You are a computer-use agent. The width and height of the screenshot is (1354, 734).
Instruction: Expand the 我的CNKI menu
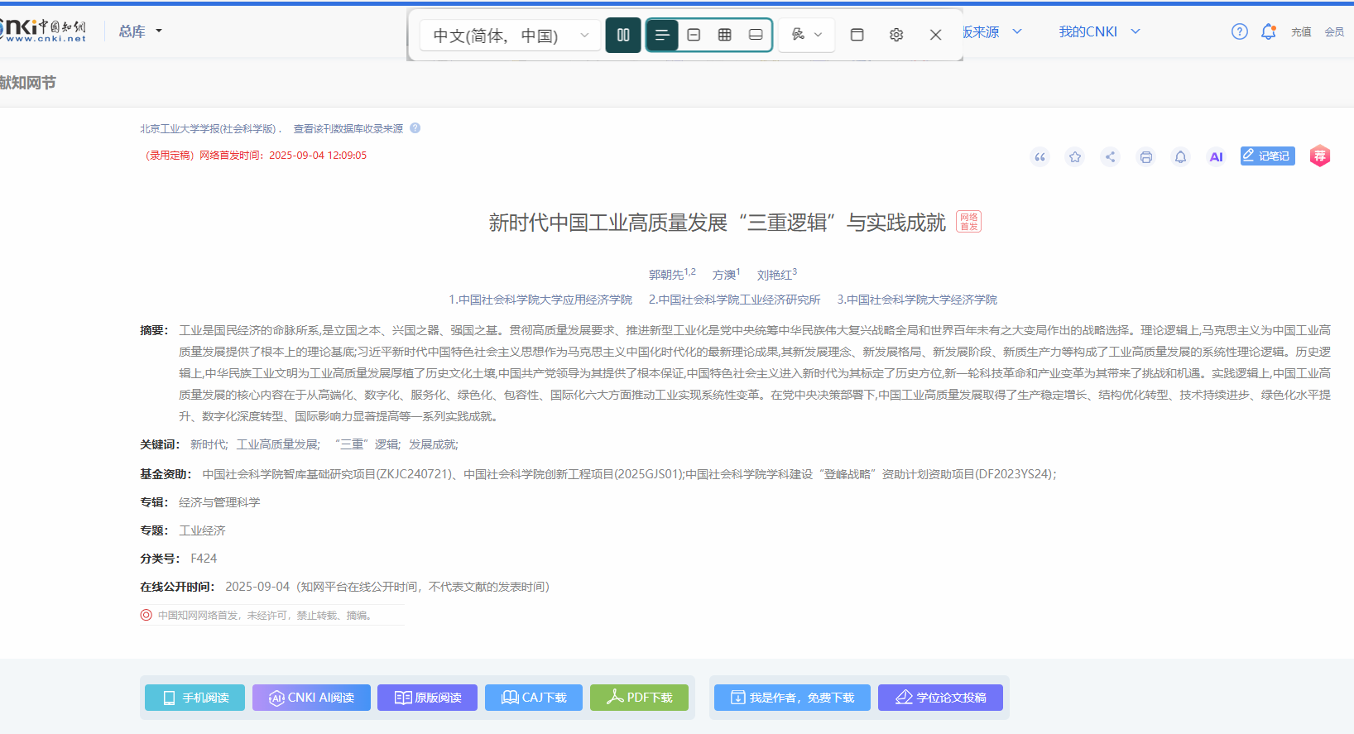(x=1099, y=31)
